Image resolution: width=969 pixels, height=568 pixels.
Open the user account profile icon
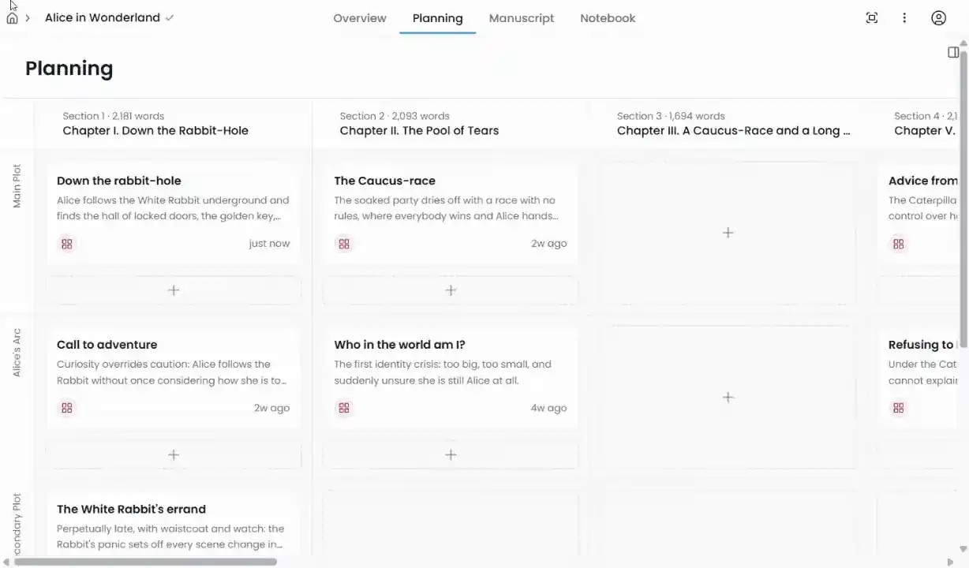click(x=938, y=18)
